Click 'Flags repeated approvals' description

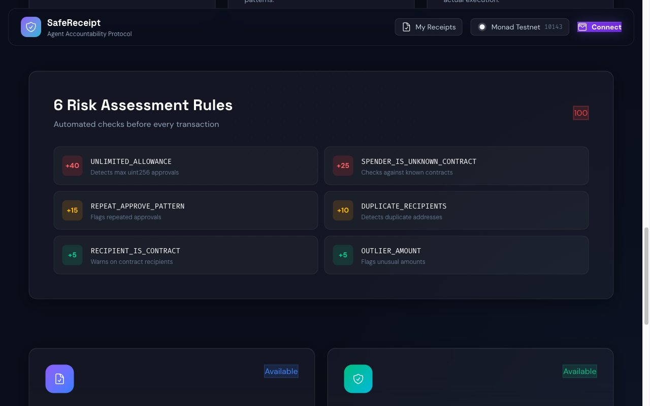click(x=126, y=217)
